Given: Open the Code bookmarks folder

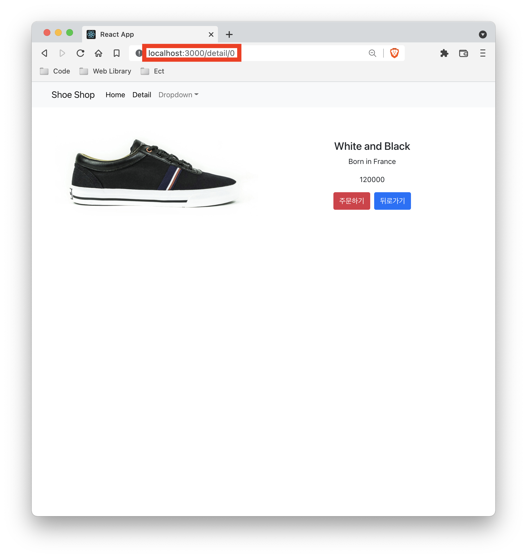Looking at the screenshot, I should (x=55, y=71).
